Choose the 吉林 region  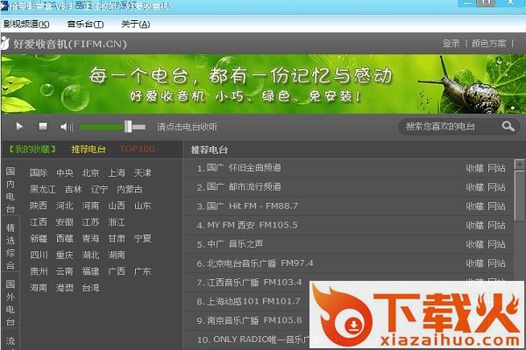click(x=74, y=189)
